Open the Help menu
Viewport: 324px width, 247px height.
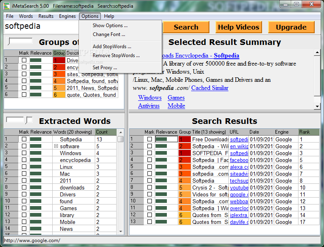pyautogui.click(x=109, y=16)
